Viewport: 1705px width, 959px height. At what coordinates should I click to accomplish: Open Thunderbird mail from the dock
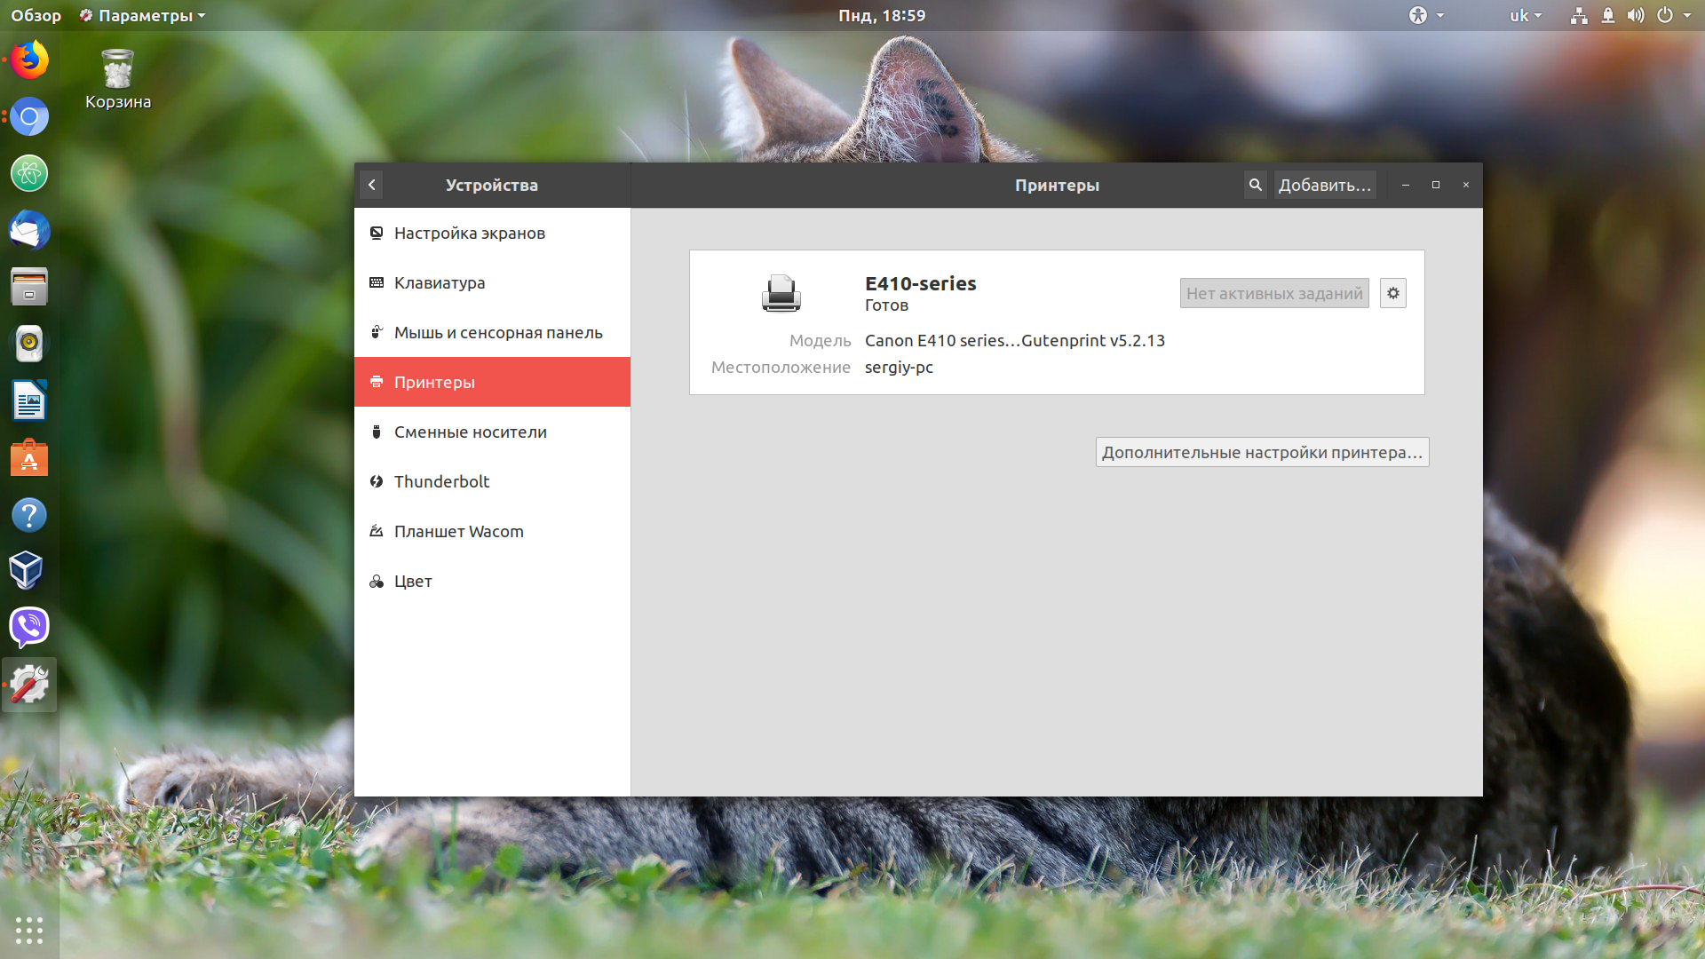point(29,231)
